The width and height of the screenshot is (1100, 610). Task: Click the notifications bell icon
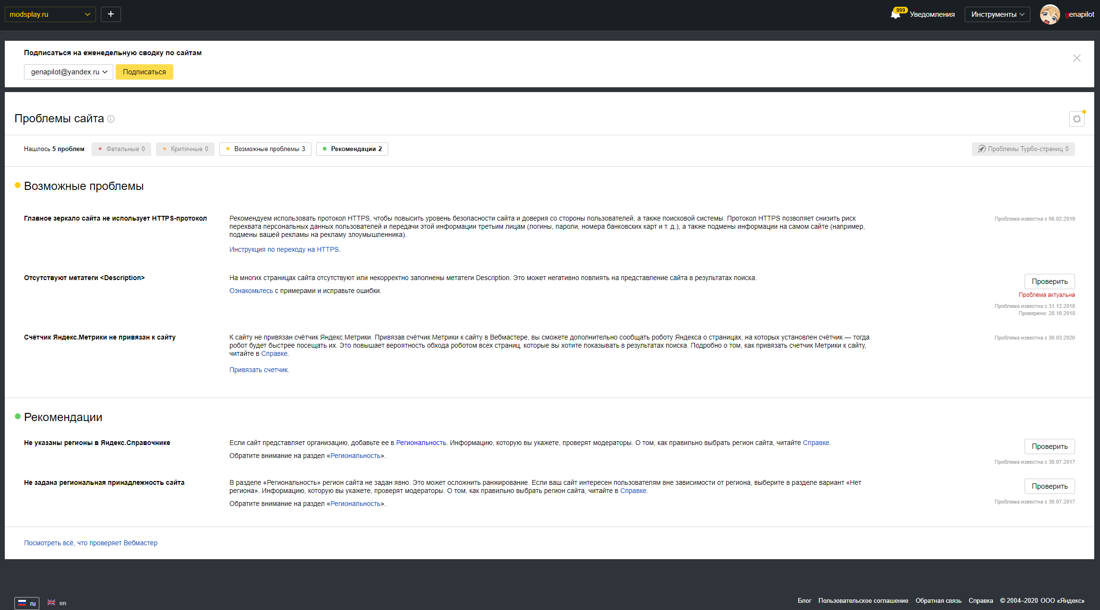896,14
